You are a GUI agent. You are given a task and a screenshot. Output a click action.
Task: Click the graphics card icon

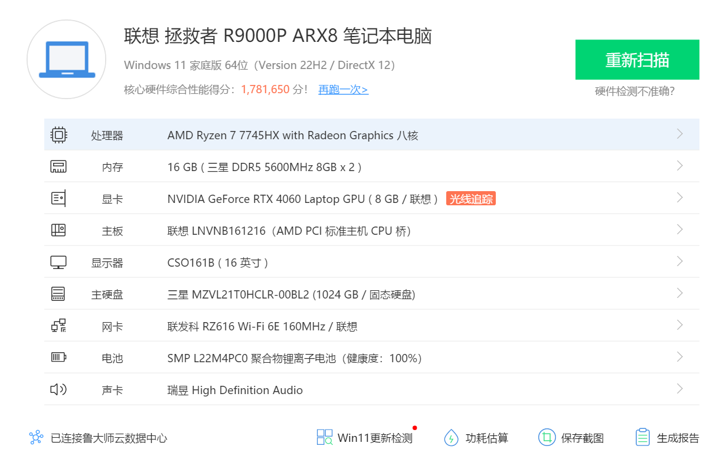[x=58, y=199]
